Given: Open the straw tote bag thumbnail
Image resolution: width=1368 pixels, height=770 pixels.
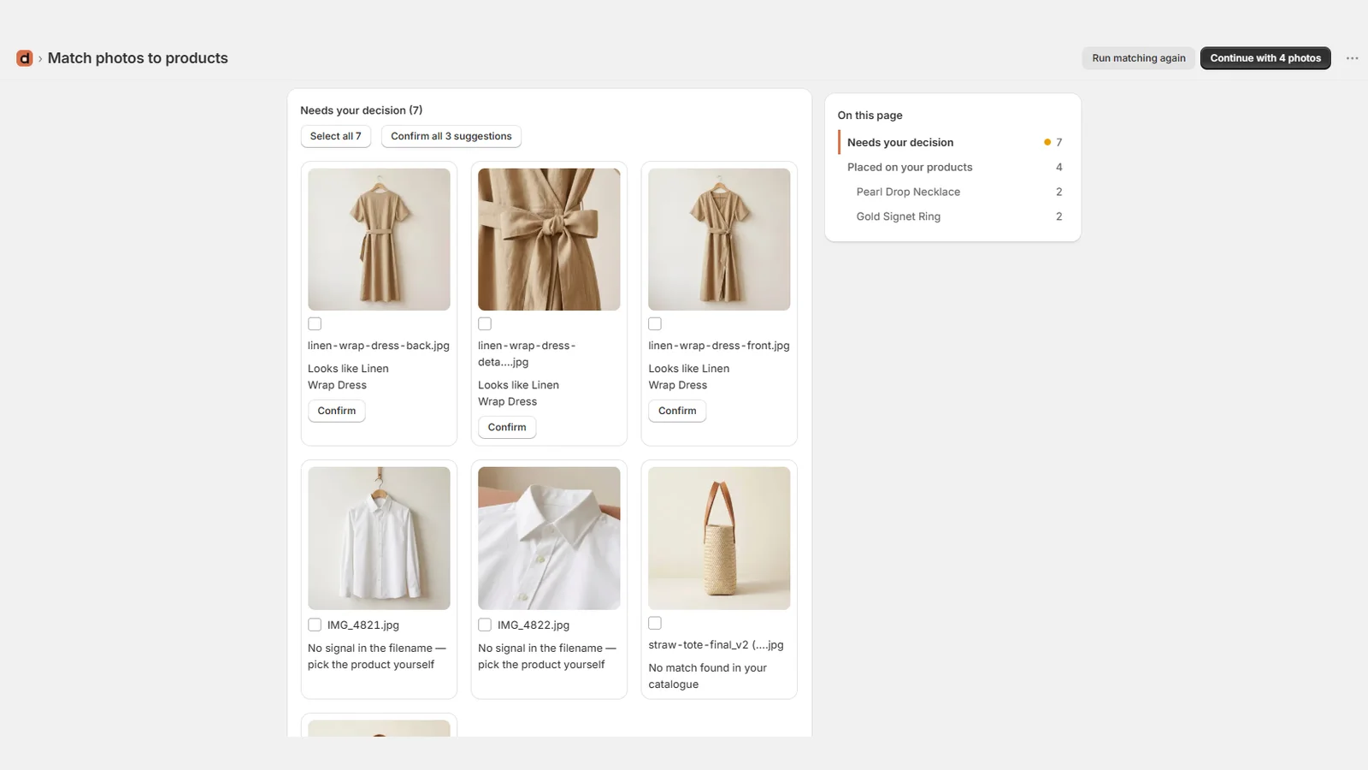Looking at the screenshot, I should 719,538.
